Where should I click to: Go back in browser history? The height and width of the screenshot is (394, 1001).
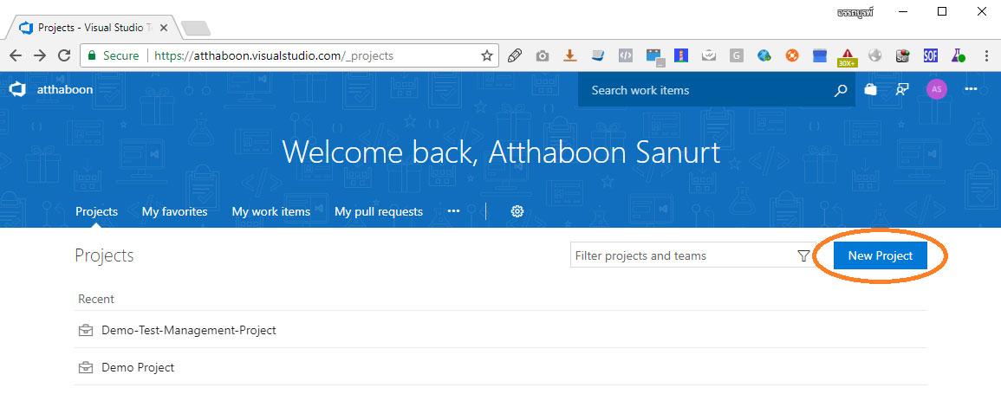pyautogui.click(x=16, y=55)
